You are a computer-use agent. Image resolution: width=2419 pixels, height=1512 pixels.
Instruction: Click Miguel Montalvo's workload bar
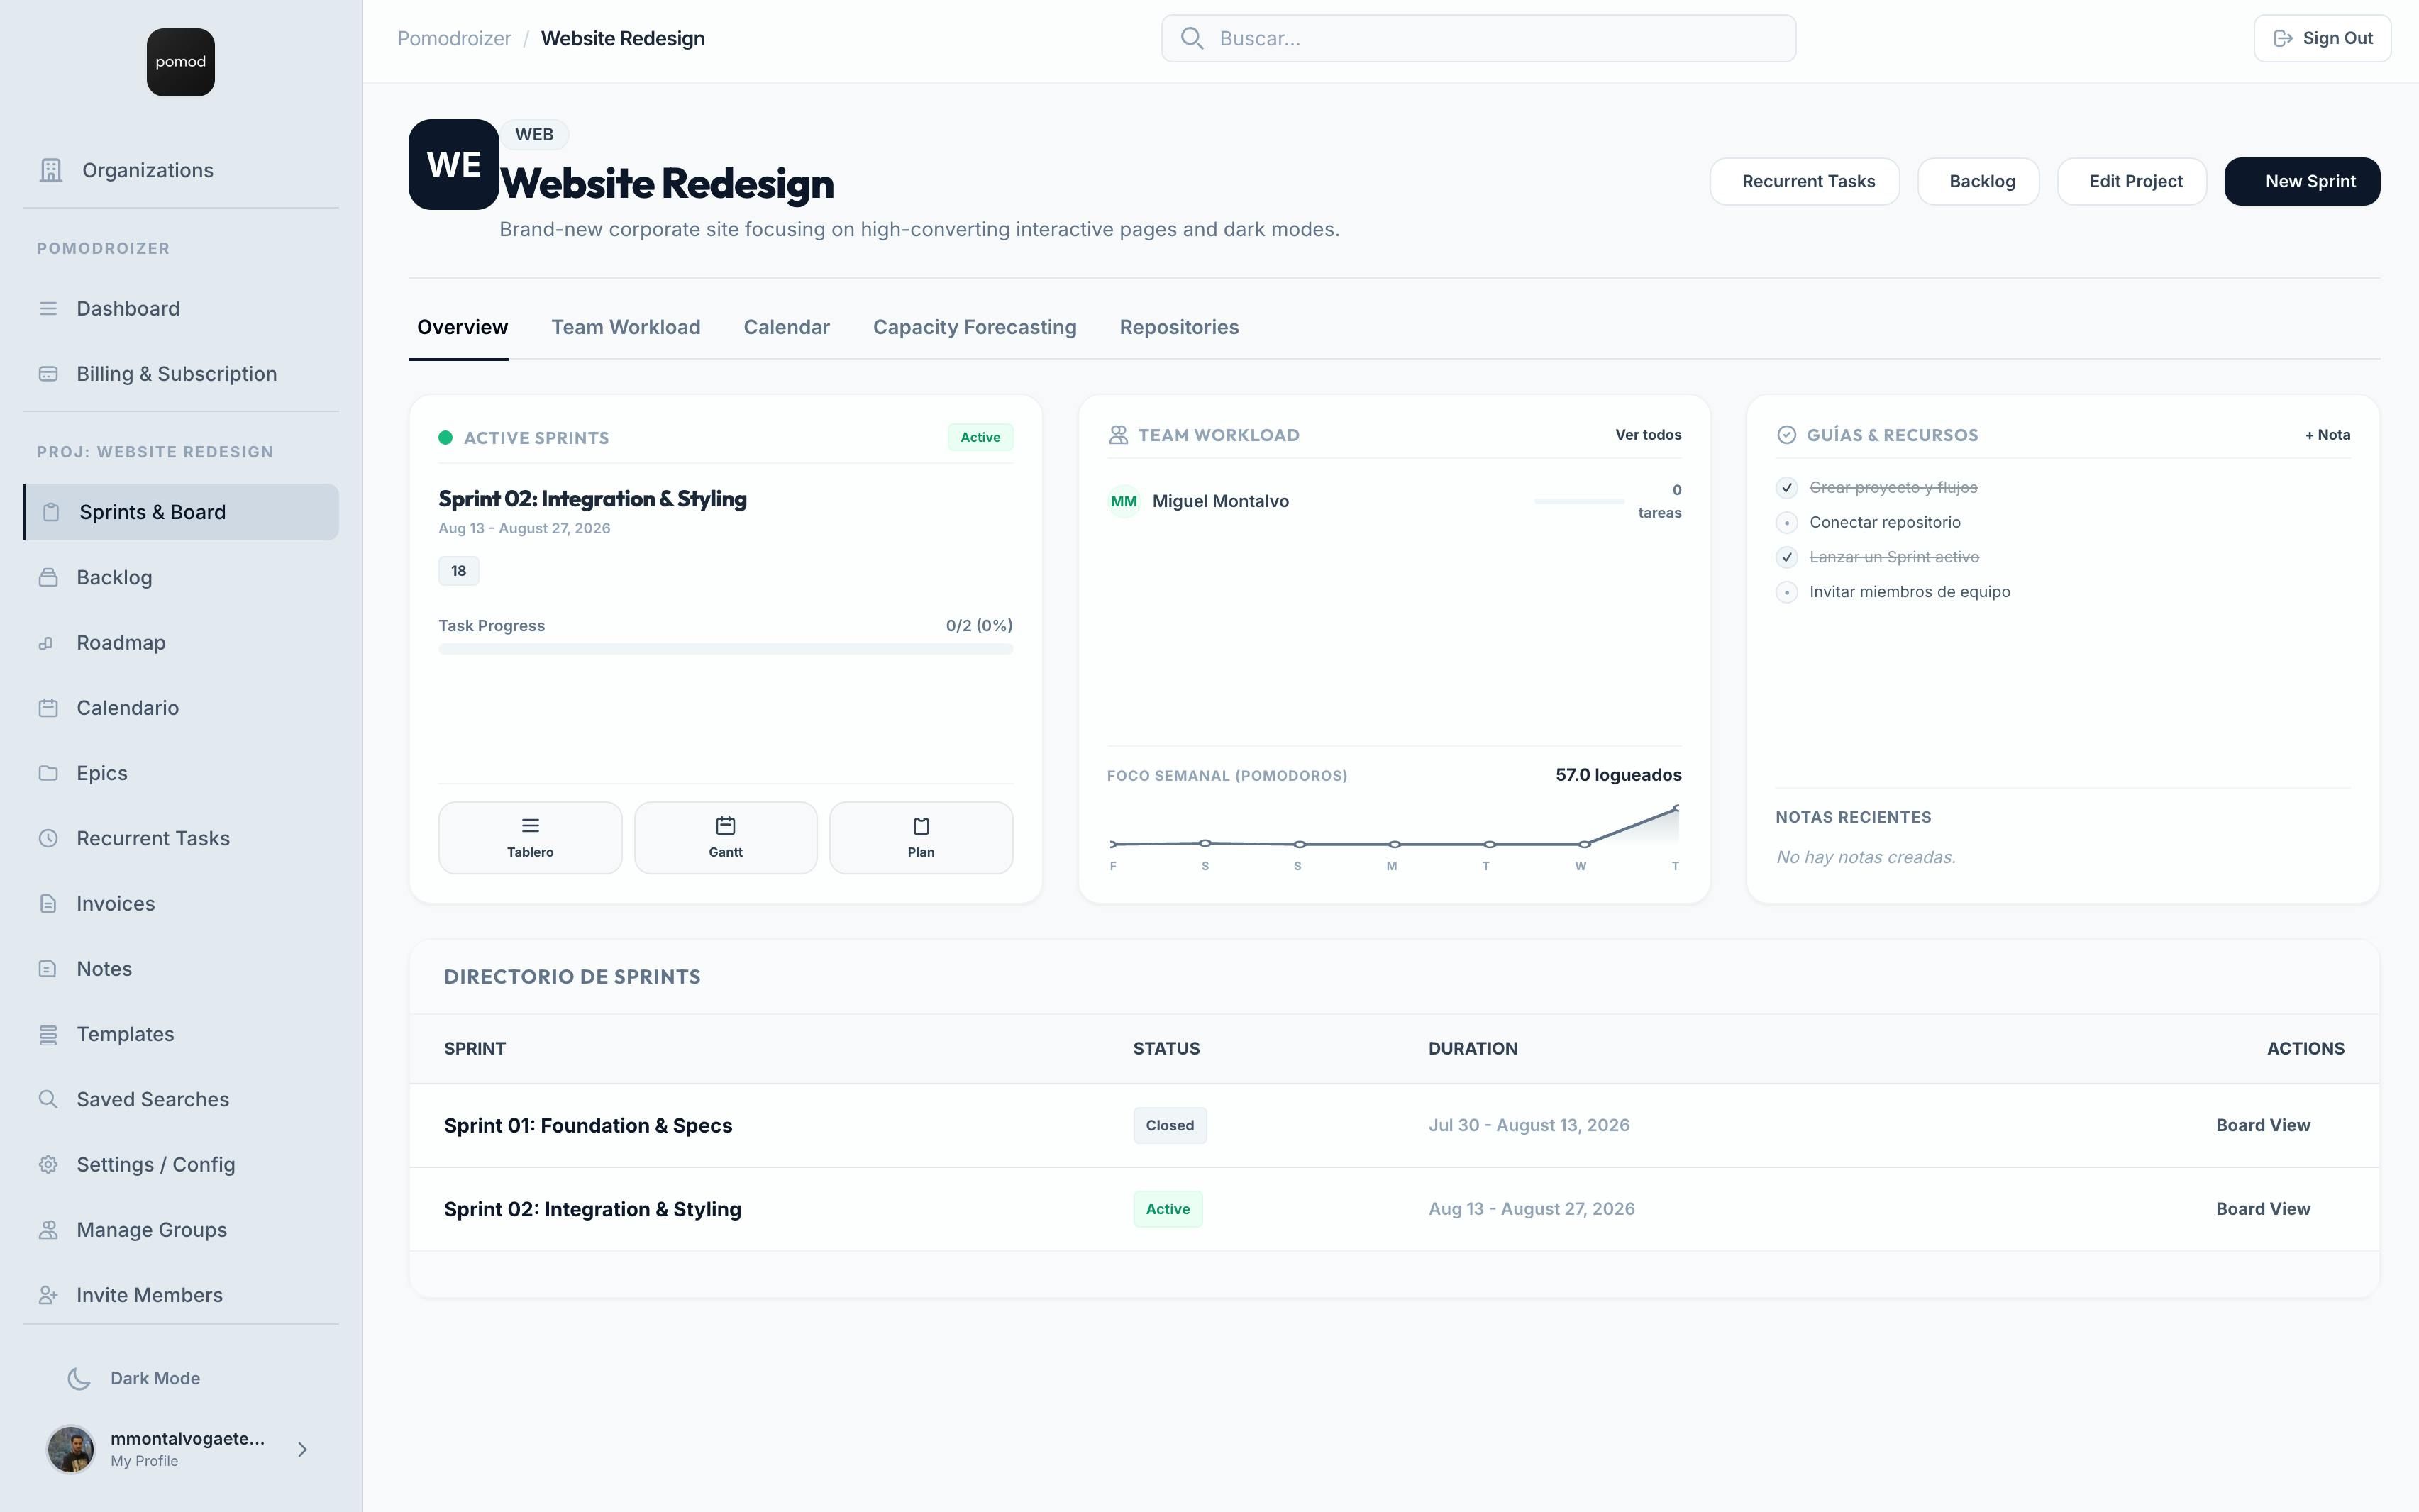[x=1578, y=501]
